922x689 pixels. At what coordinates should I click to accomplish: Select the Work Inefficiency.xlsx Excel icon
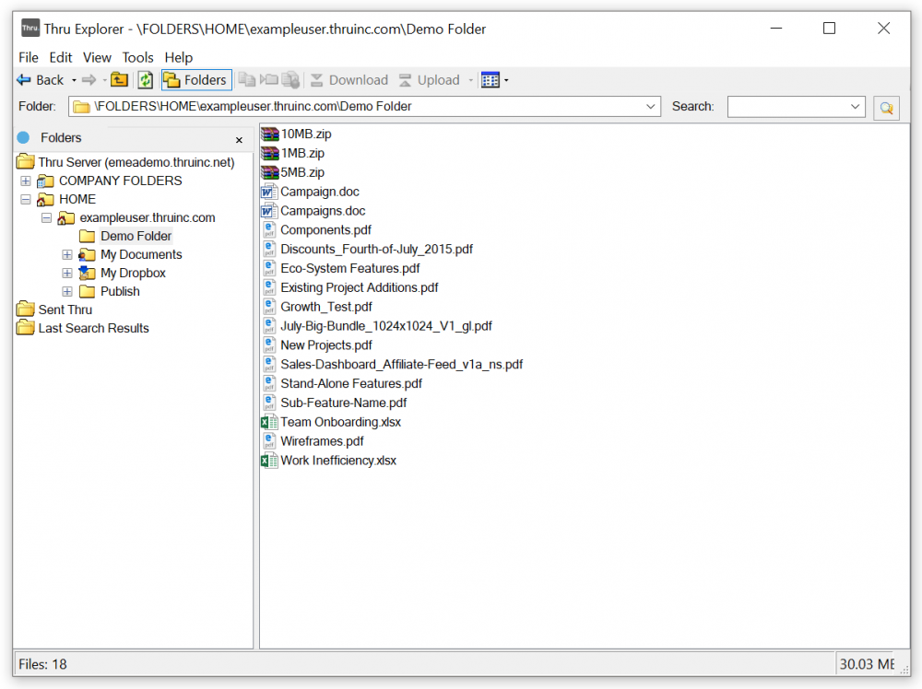(268, 461)
